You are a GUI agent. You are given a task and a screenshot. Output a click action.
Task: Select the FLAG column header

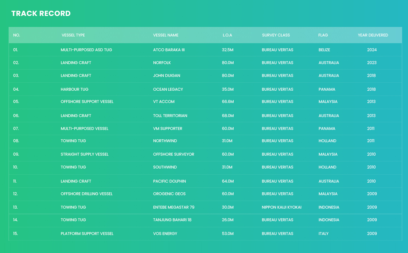(323, 35)
